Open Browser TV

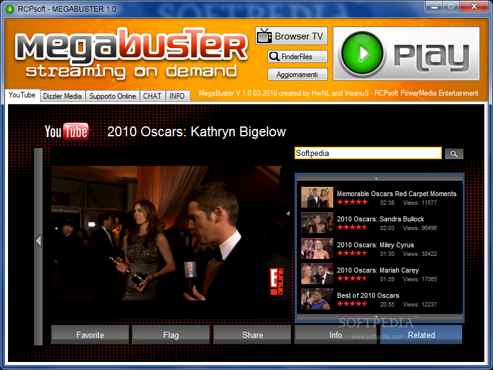pos(291,36)
